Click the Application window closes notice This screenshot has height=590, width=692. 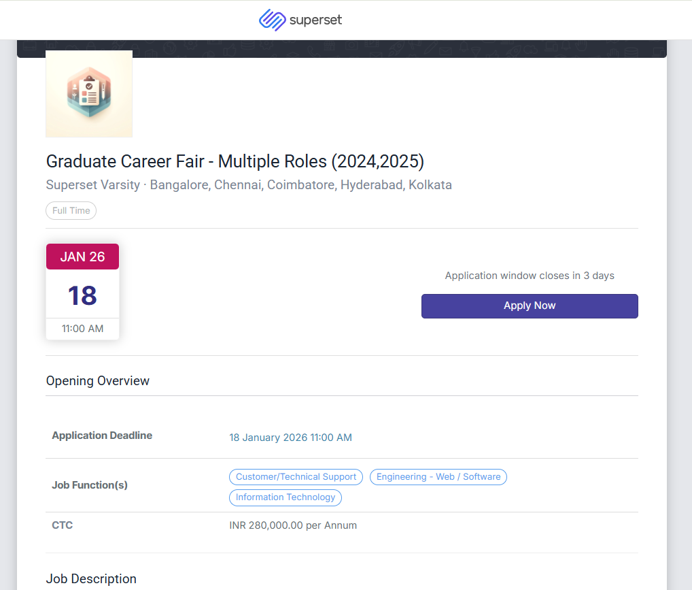pos(530,276)
